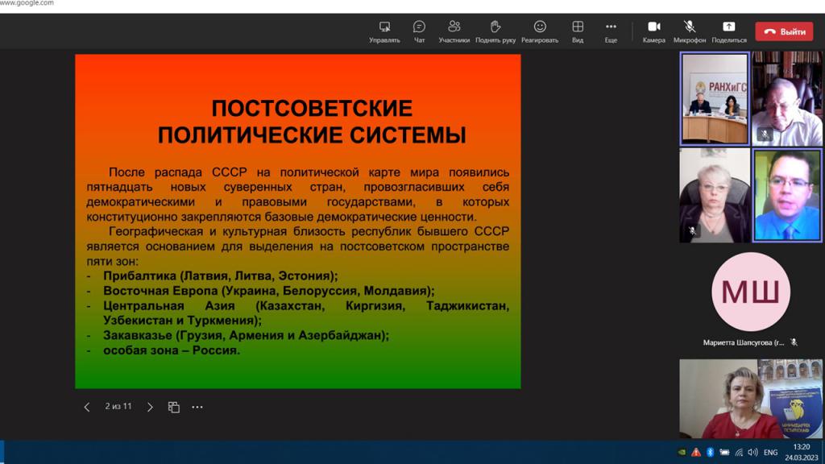Show the Участники list

point(454,31)
